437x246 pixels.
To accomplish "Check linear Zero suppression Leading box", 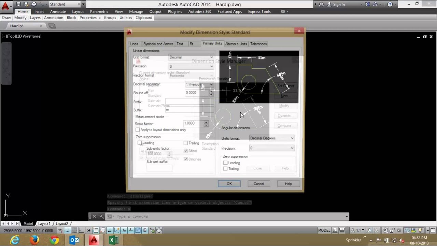I will click(x=140, y=143).
